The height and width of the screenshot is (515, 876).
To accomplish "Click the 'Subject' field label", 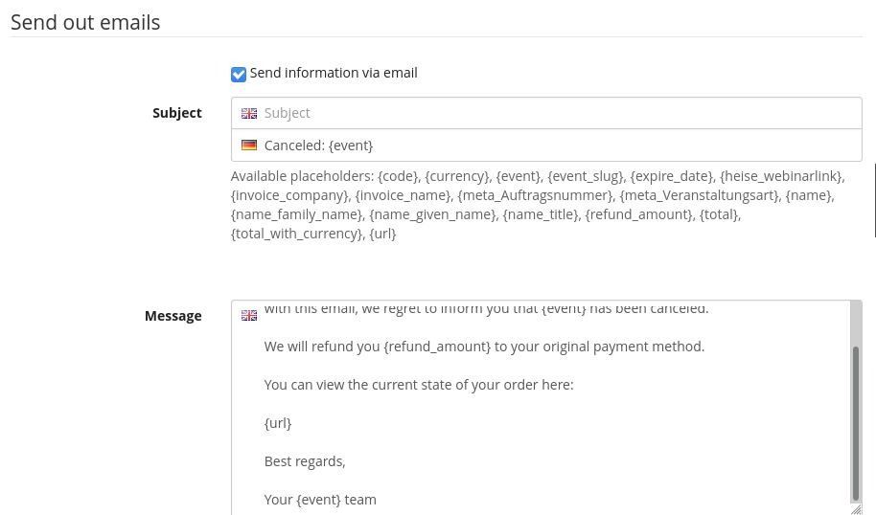I will point(177,113).
